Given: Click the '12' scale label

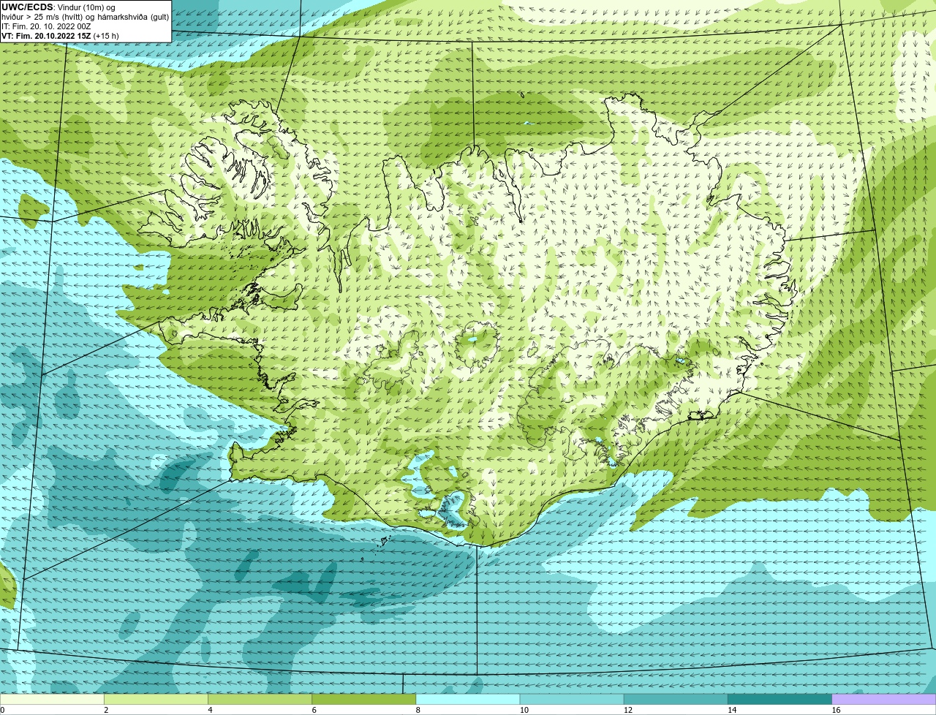Looking at the screenshot, I should coord(628,710).
